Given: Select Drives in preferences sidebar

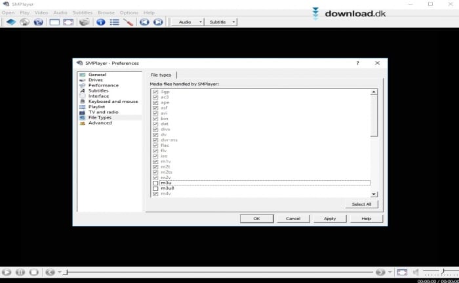Looking at the screenshot, I should coord(96,80).
